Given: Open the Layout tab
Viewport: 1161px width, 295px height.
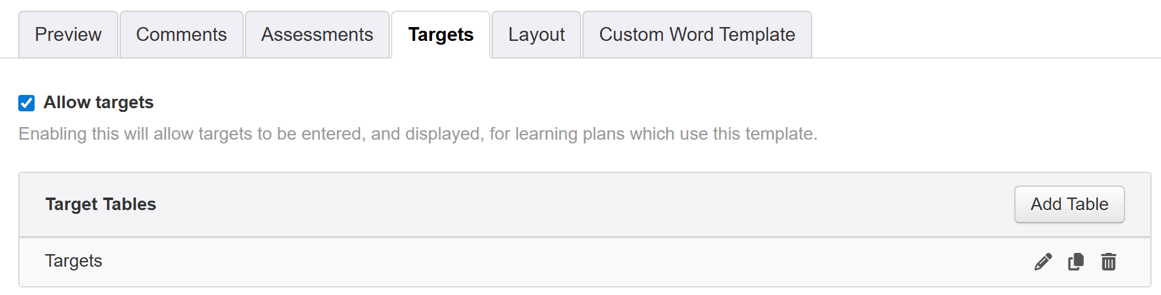Looking at the screenshot, I should click(536, 35).
